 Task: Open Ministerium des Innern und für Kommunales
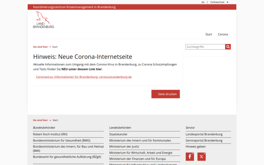coord(140,140)
